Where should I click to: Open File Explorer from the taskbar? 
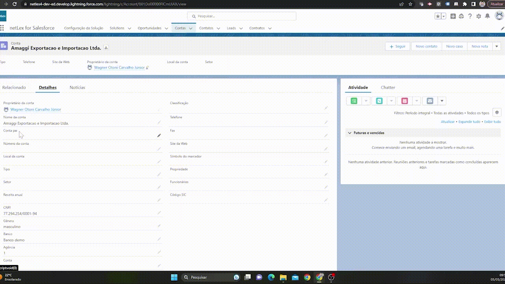283,277
